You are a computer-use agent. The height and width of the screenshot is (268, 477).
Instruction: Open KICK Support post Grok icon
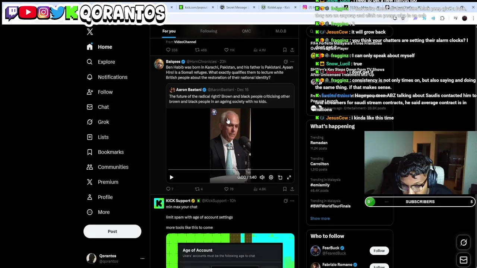[285, 201]
